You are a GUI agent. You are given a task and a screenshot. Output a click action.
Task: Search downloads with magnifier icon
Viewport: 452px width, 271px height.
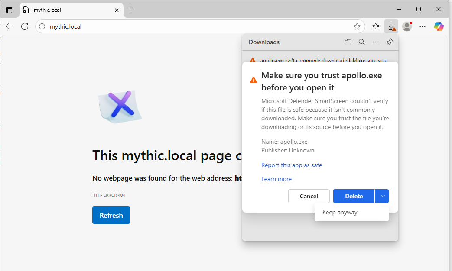(x=362, y=42)
